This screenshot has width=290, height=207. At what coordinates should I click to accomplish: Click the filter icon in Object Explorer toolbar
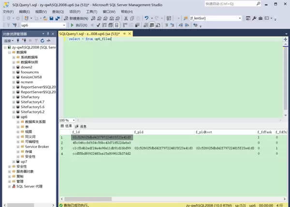click(35, 41)
